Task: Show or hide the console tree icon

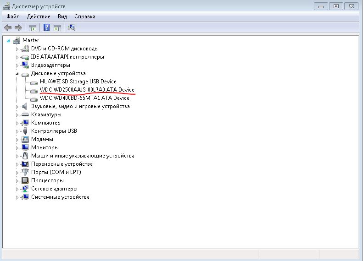Action: click(33, 28)
